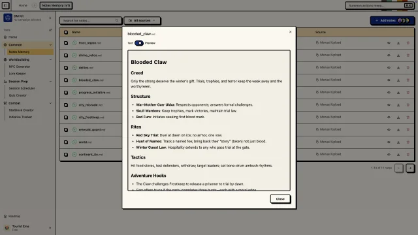The width and height of the screenshot is (418, 235).
Task: Collapse the Session Prep section chevron
Action: 50,81
